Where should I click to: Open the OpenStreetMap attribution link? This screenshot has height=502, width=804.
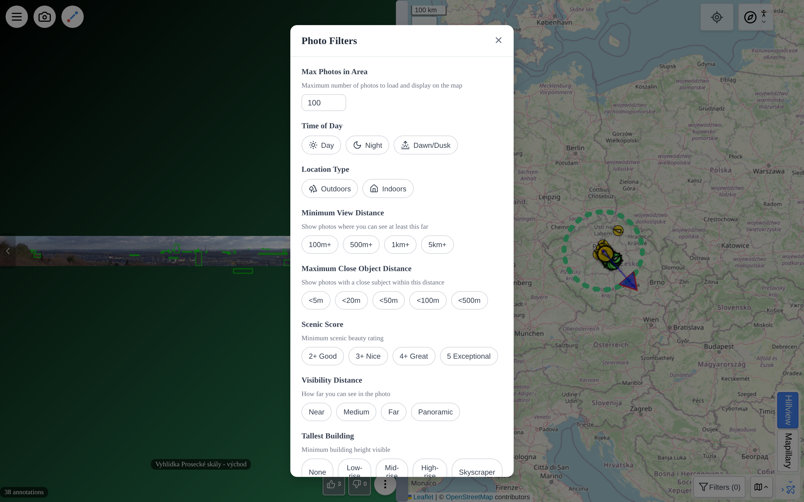(469, 497)
